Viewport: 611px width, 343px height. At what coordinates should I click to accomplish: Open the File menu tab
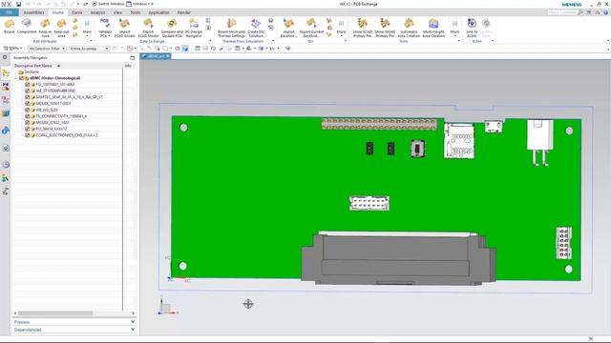pyautogui.click(x=9, y=12)
